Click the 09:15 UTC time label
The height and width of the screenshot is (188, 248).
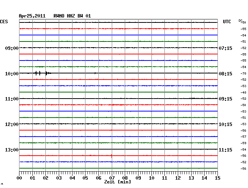(x=225, y=99)
